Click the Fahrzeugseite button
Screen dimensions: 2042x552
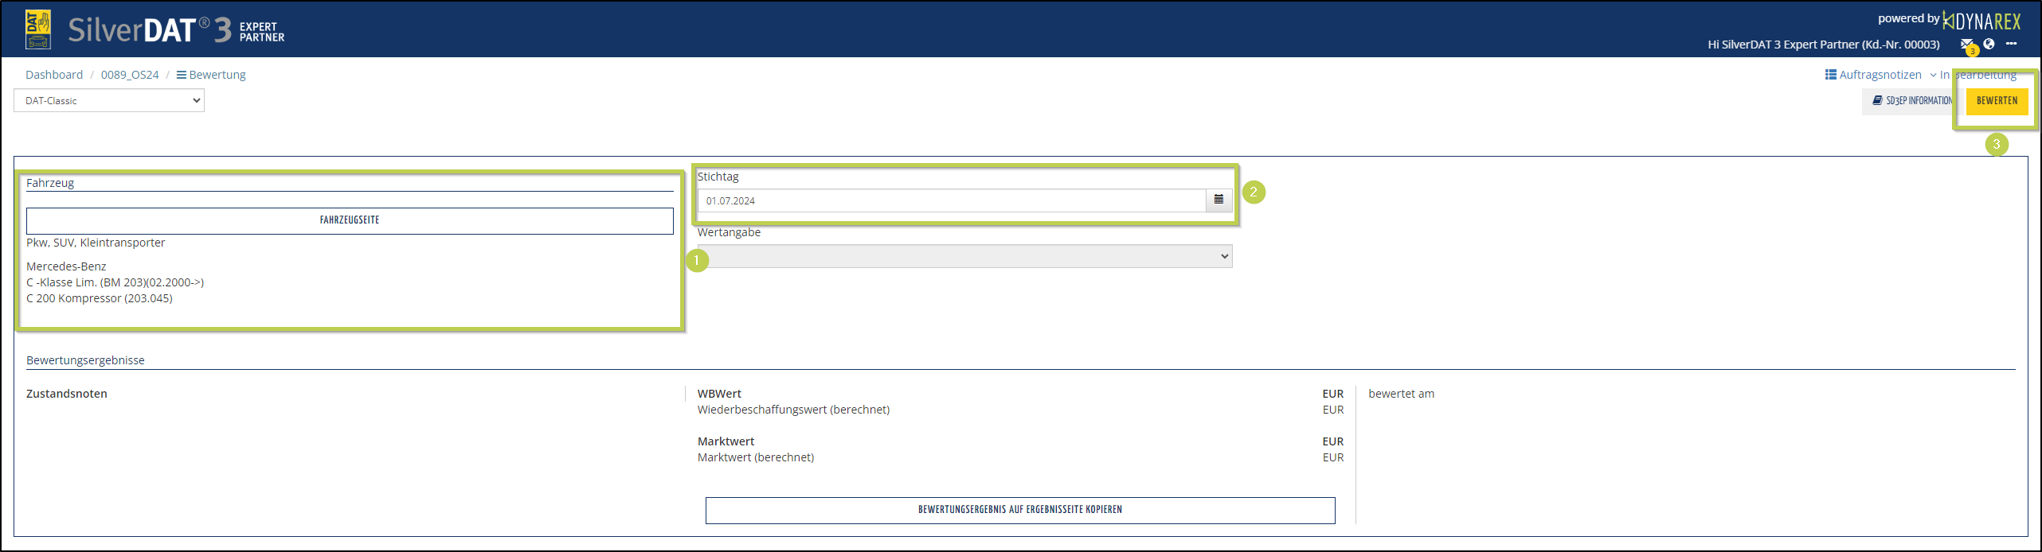pyautogui.click(x=350, y=220)
